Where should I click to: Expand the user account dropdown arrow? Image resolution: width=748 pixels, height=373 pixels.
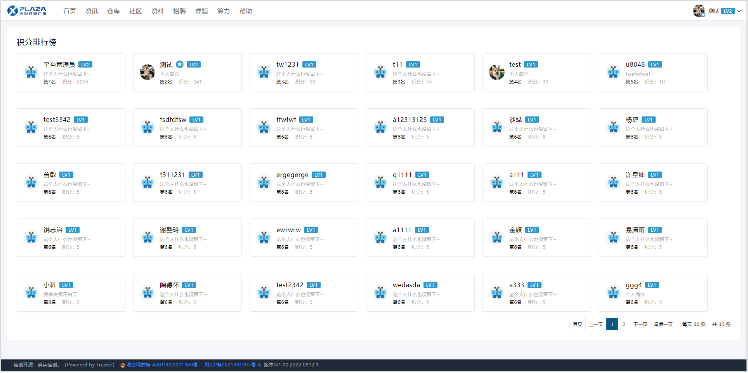pyautogui.click(x=739, y=11)
